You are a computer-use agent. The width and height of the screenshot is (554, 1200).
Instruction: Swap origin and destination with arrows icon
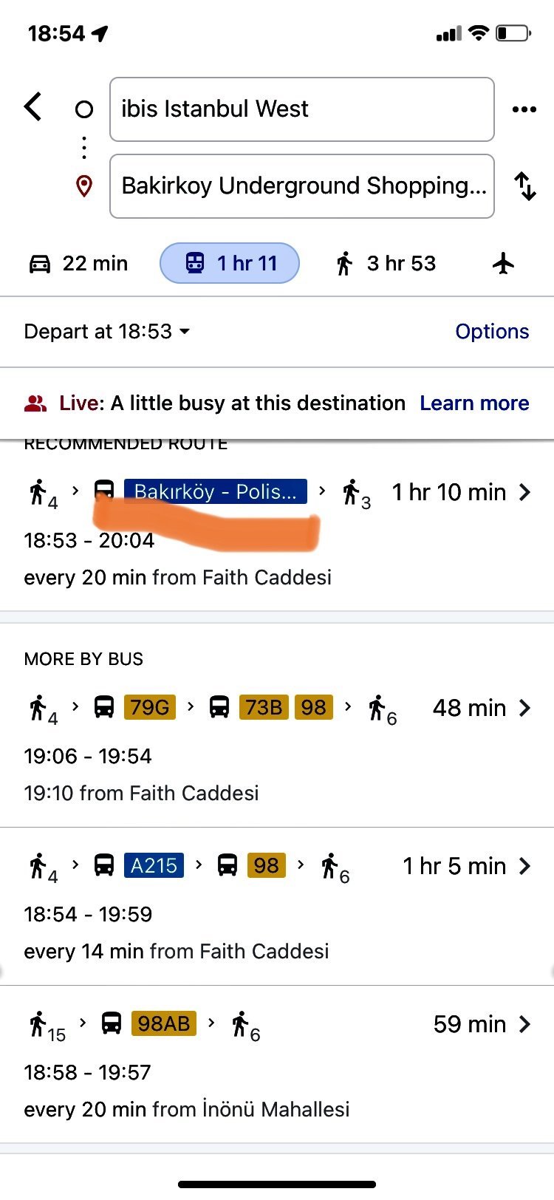point(524,186)
